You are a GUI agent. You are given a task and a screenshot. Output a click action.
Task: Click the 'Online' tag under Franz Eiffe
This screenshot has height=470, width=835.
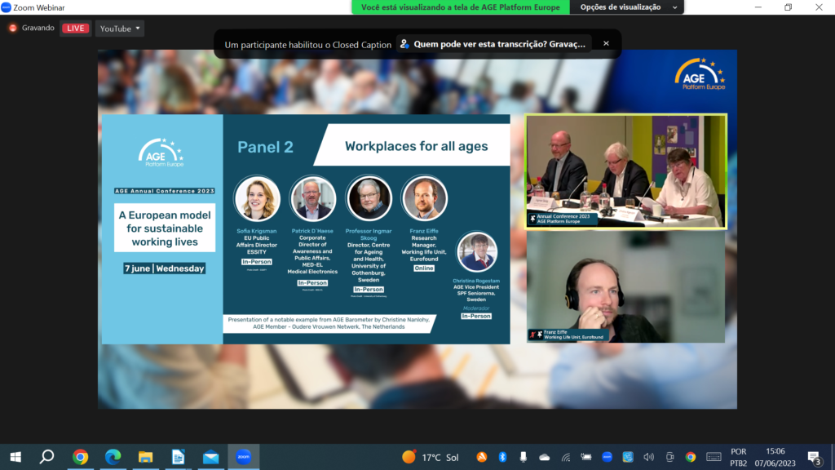(424, 268)
